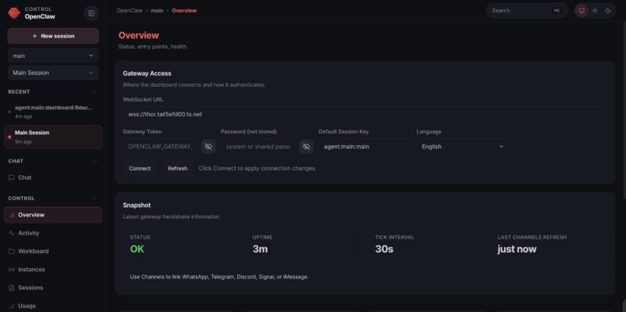Collapse the CHAT section chevron
The height and width of the screenshot is (312, 626).
(x=95, y=161)
